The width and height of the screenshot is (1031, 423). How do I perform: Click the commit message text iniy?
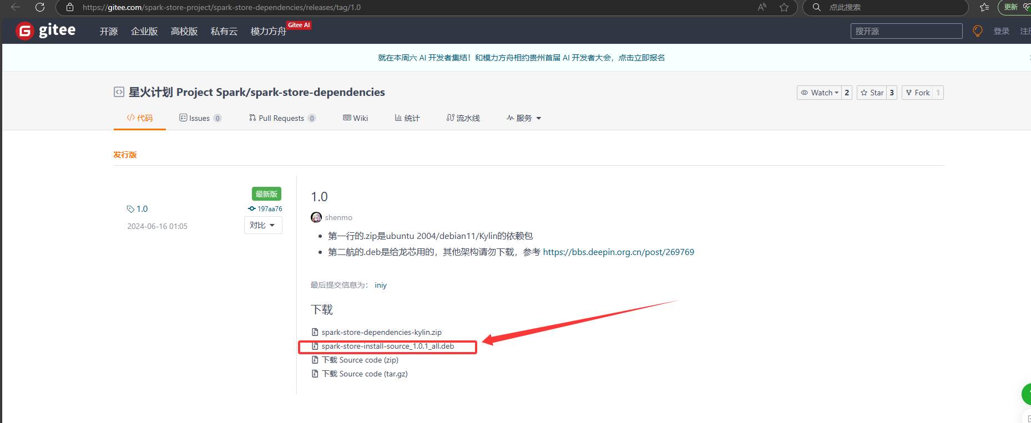[x=381, y=285]
